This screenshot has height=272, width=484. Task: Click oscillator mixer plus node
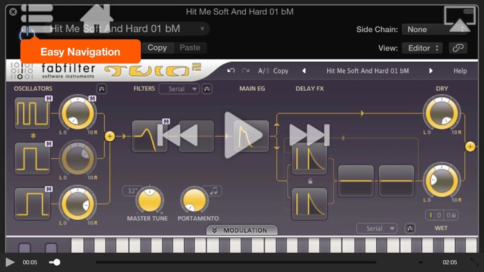(x=110, y=136)
